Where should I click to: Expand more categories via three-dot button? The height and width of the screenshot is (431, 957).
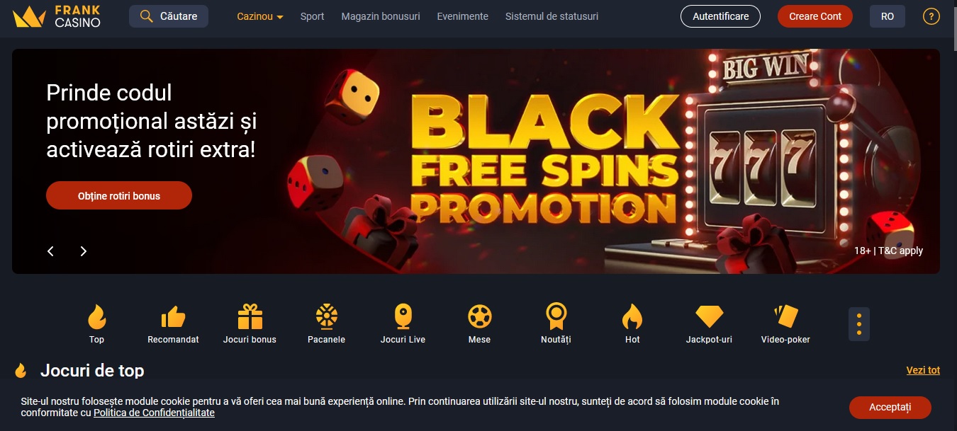pyautogui.click(x=859, y=324)
